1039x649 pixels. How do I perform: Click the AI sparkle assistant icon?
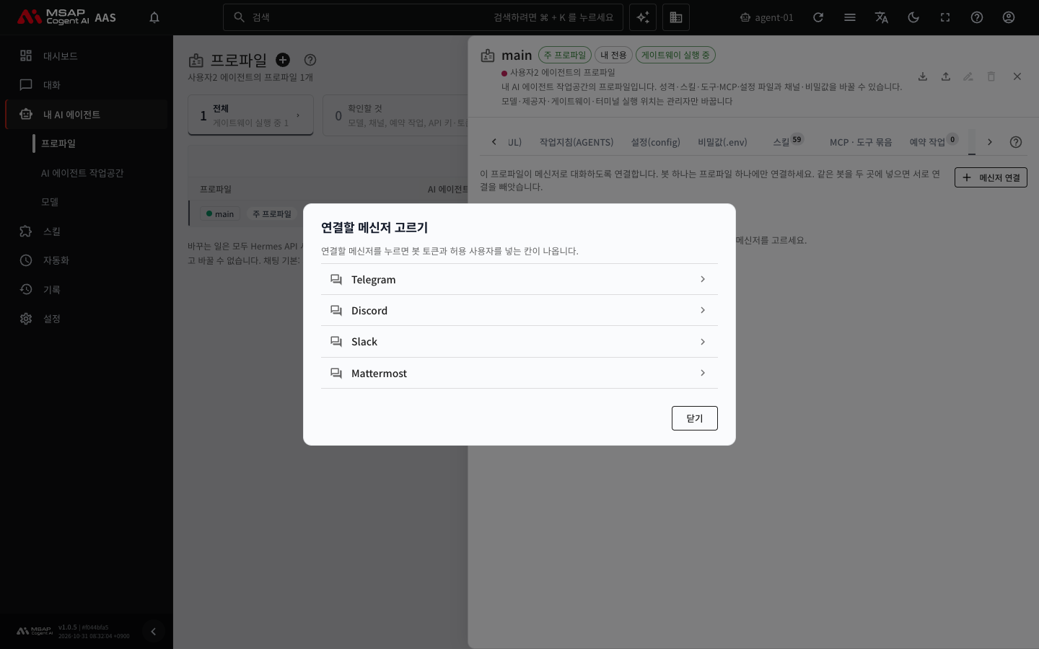[x=643, y=17]
